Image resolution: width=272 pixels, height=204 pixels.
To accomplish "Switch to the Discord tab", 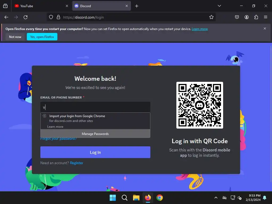I will click(x=101, y=6).
